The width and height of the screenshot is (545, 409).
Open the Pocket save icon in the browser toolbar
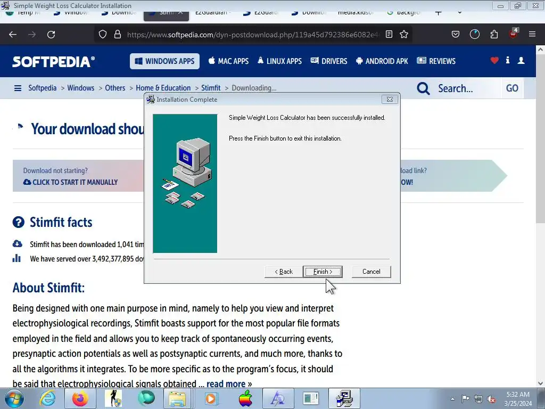[456, 35]
